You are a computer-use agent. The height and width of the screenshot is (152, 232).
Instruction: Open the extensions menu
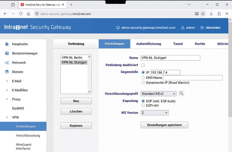219,14
